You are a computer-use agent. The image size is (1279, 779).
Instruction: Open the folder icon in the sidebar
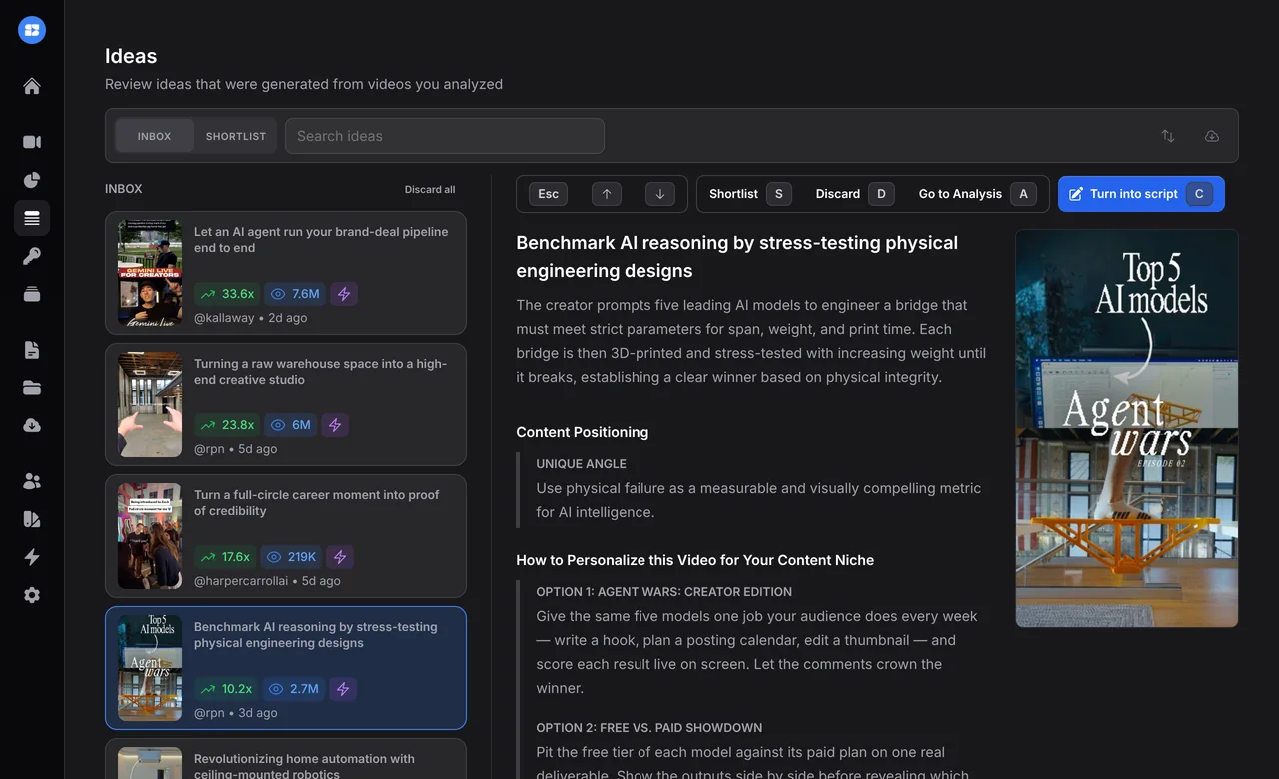point(32,388)
